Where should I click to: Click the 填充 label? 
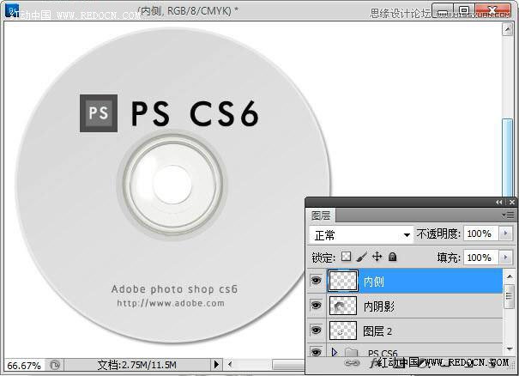point(449,258)
